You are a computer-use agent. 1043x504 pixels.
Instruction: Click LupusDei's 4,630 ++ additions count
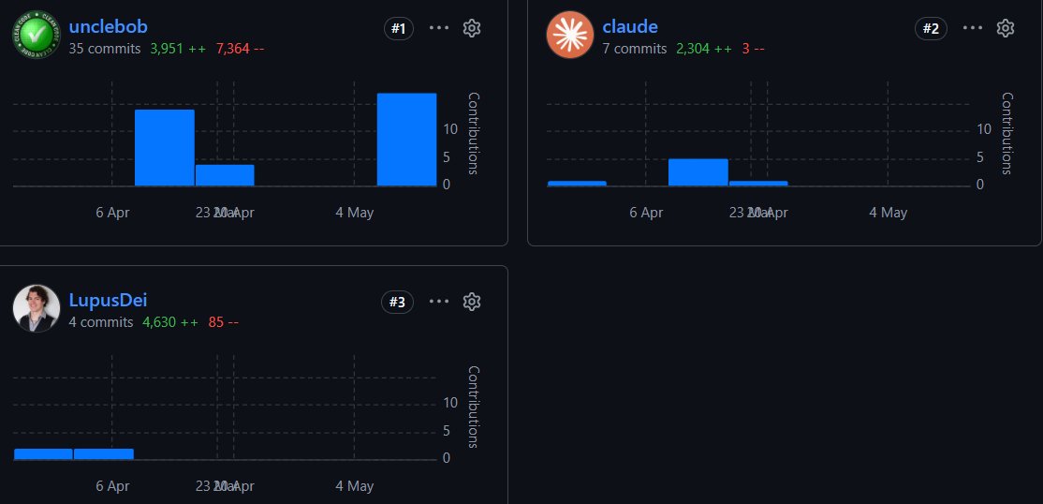170,322
